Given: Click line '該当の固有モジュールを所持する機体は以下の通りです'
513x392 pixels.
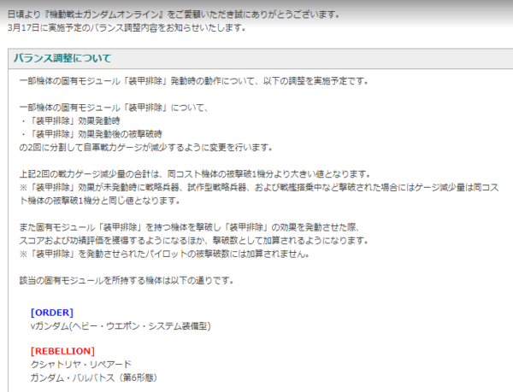Looking at the screenshot, I should 127,281.
